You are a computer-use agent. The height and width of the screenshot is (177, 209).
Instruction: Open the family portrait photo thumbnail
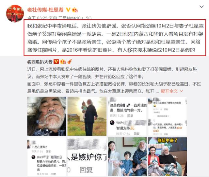point(127,157)
